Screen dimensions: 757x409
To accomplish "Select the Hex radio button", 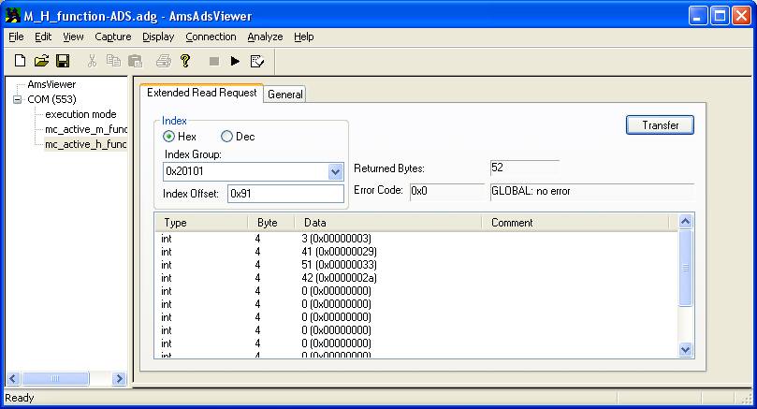I will pos(168,137).
